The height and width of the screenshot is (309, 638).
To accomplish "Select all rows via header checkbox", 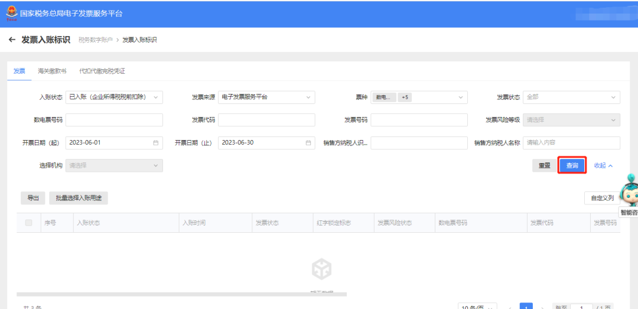I will tap(29, 223).
